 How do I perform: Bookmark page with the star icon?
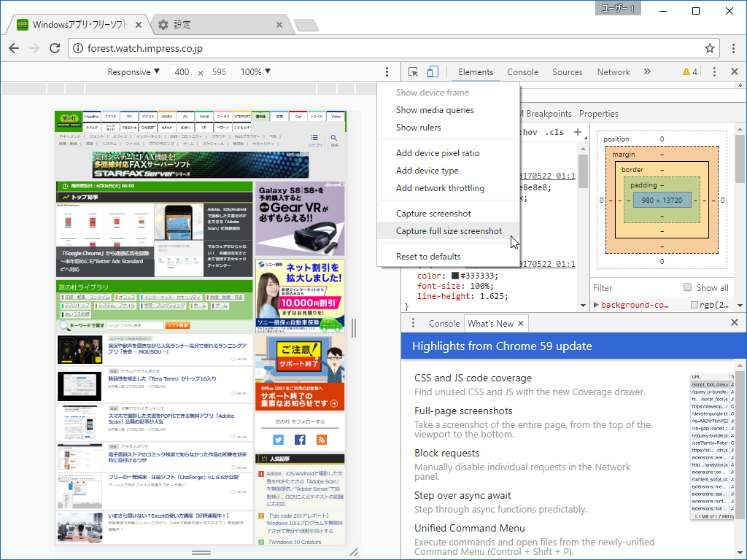[710, 48]
